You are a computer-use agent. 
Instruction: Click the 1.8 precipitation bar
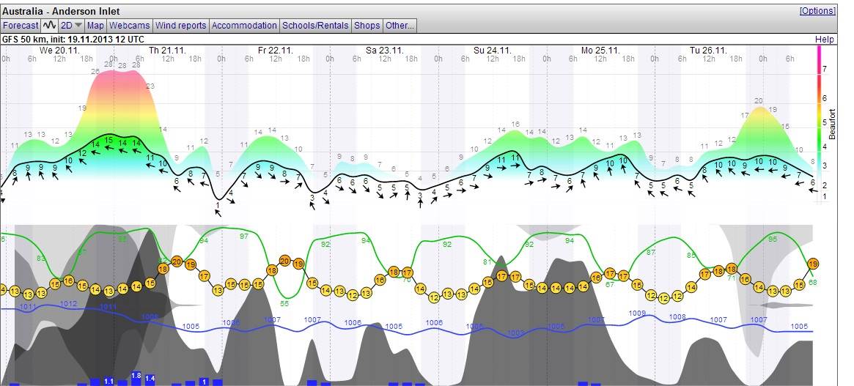136,375
